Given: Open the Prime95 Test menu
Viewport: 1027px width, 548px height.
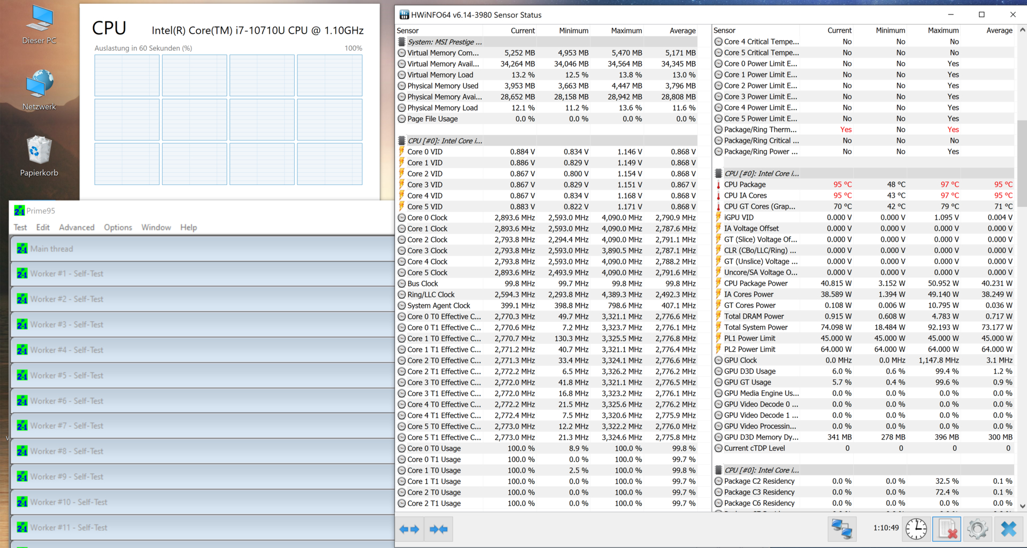Looking at the screenshot, I should pyautogui.click(x=20, y=227).
